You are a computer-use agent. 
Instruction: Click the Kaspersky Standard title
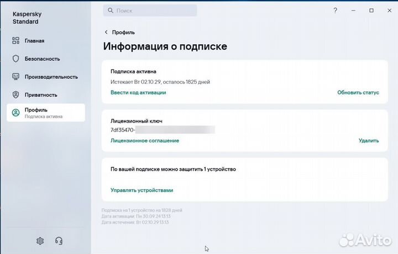pos(27,18)
